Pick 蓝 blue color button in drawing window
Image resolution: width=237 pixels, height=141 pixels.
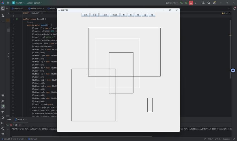point(145,15)
